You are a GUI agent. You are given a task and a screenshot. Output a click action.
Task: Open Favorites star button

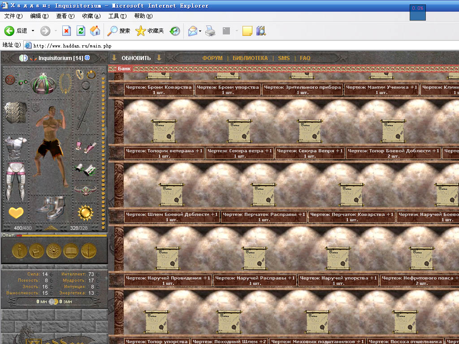[150, 31]
